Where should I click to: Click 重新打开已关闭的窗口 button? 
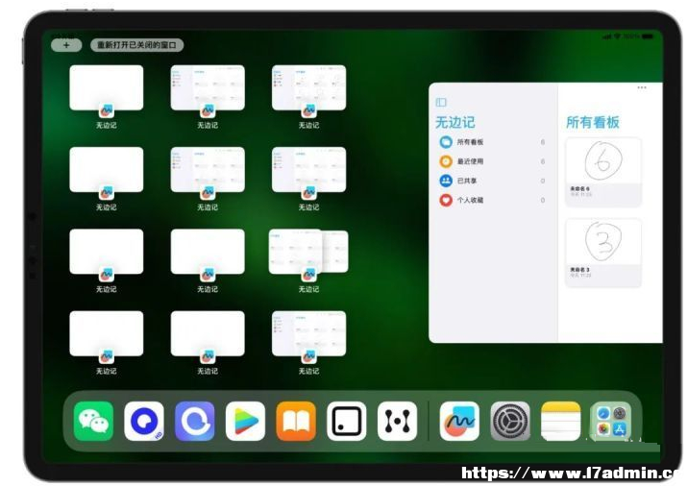136,45
